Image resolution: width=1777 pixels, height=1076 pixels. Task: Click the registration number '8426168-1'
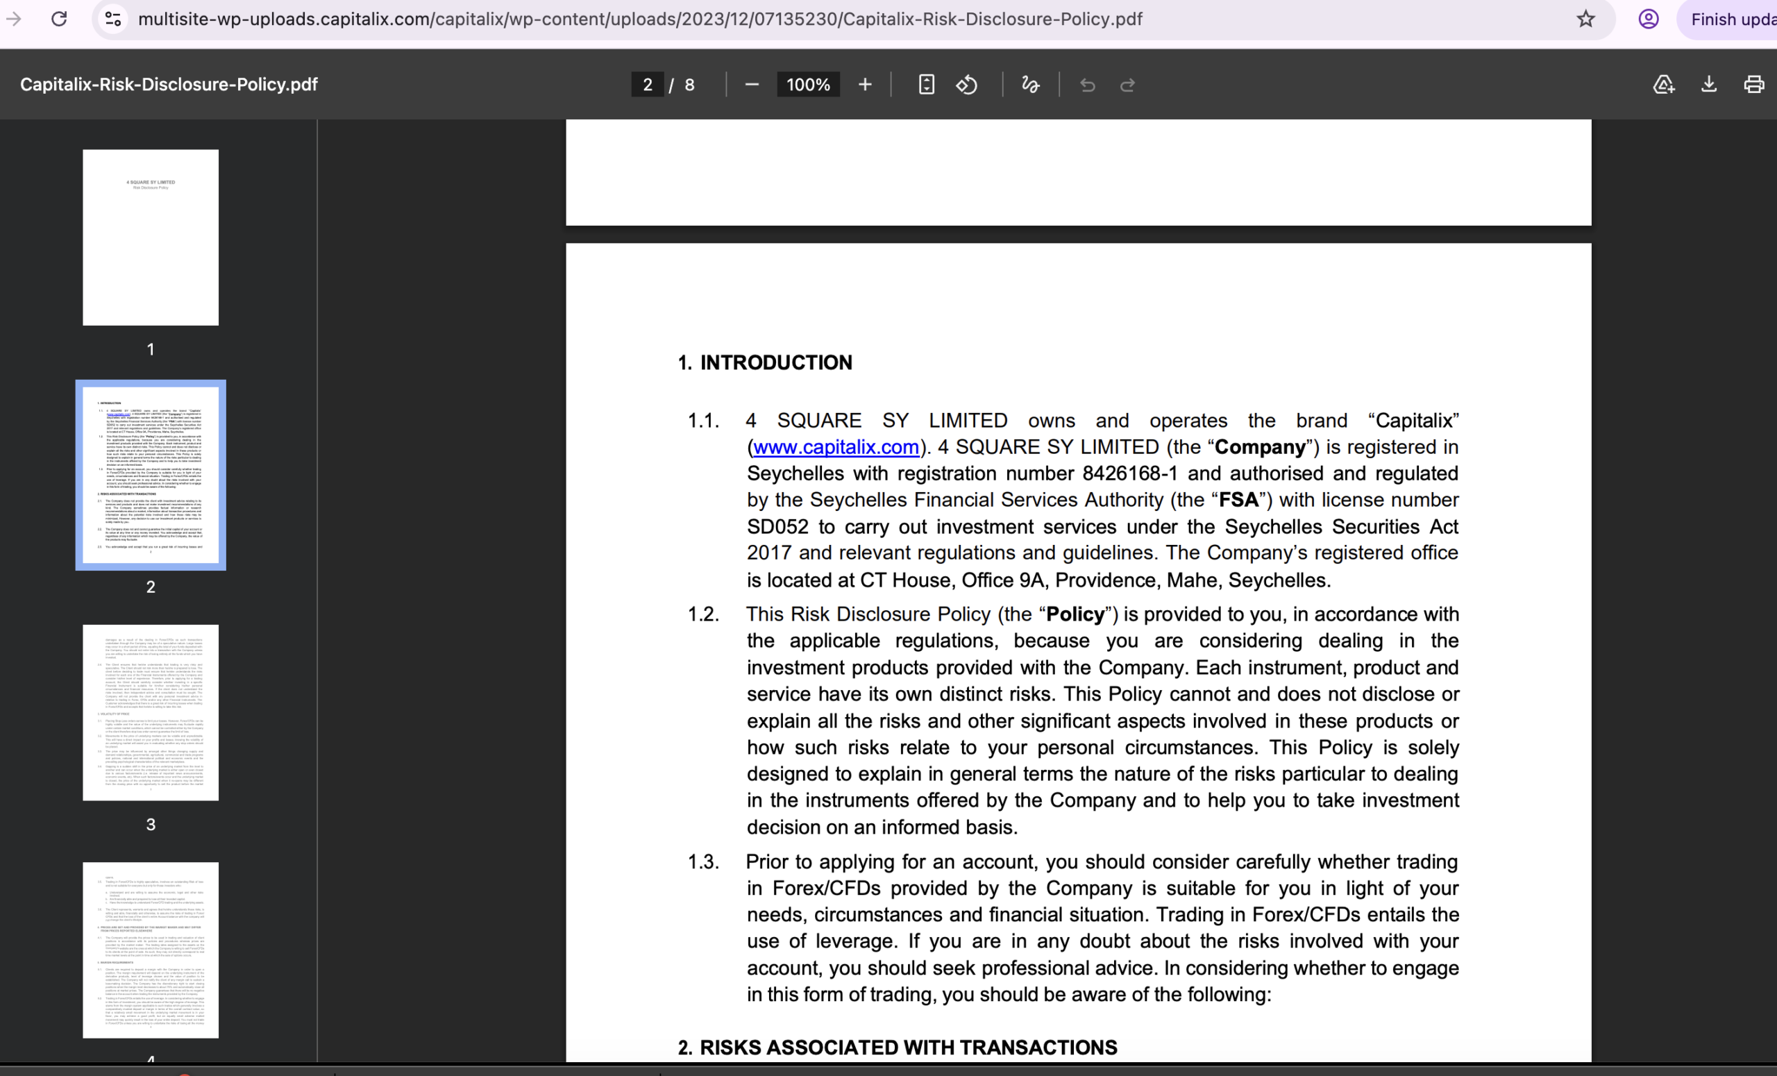1129,473
